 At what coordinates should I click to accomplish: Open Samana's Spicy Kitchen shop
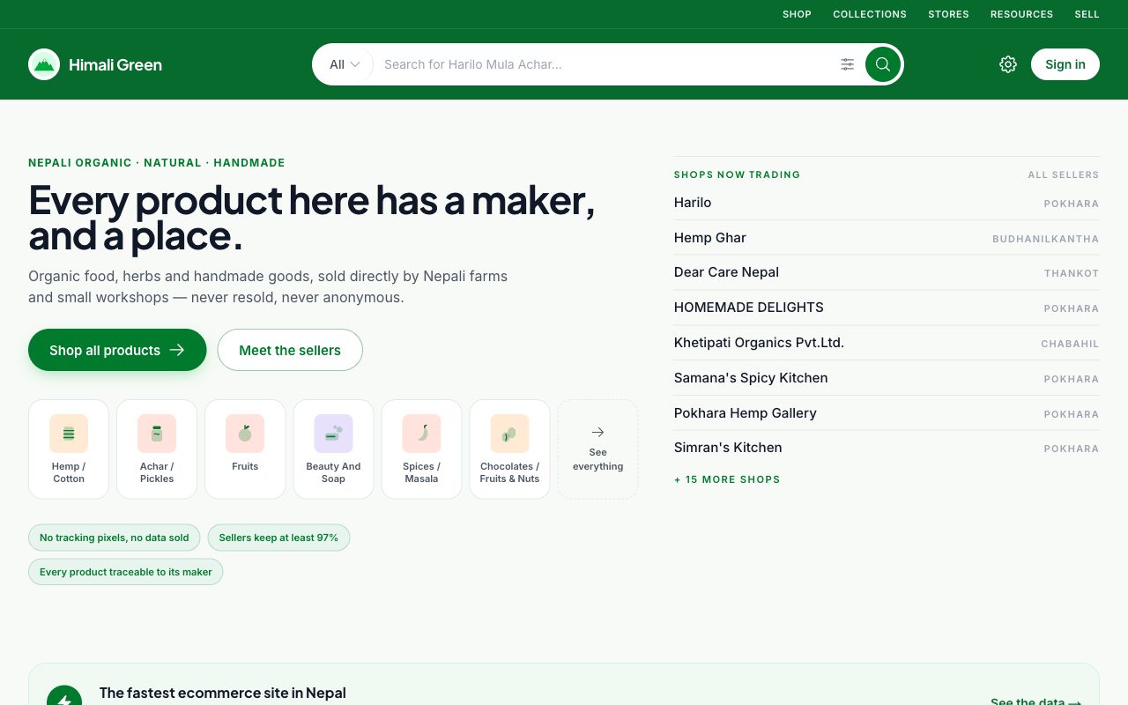point(887,378)
